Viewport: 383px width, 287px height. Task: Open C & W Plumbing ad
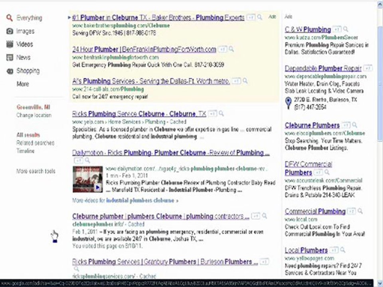(x=308, y=29)
